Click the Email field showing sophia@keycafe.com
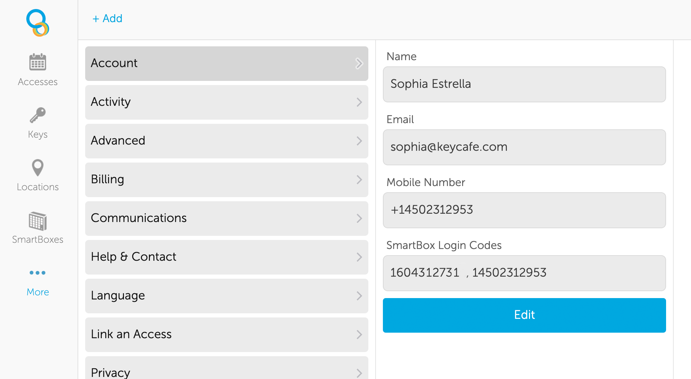Screen dimensions: 691x379 (524, 147)
